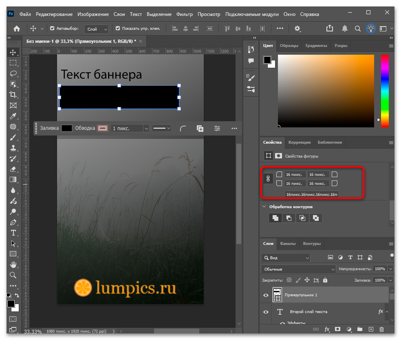Viewport: 401px width, 340px height.
Task: Select the Clone Stamp tool
Action: tap(13, 148)
